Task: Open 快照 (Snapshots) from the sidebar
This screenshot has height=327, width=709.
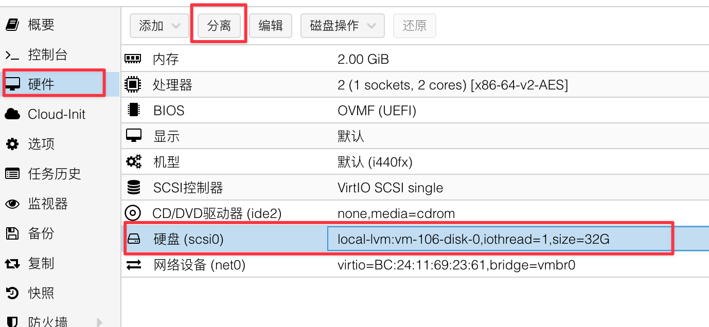Action: click(x=41, y=293)
